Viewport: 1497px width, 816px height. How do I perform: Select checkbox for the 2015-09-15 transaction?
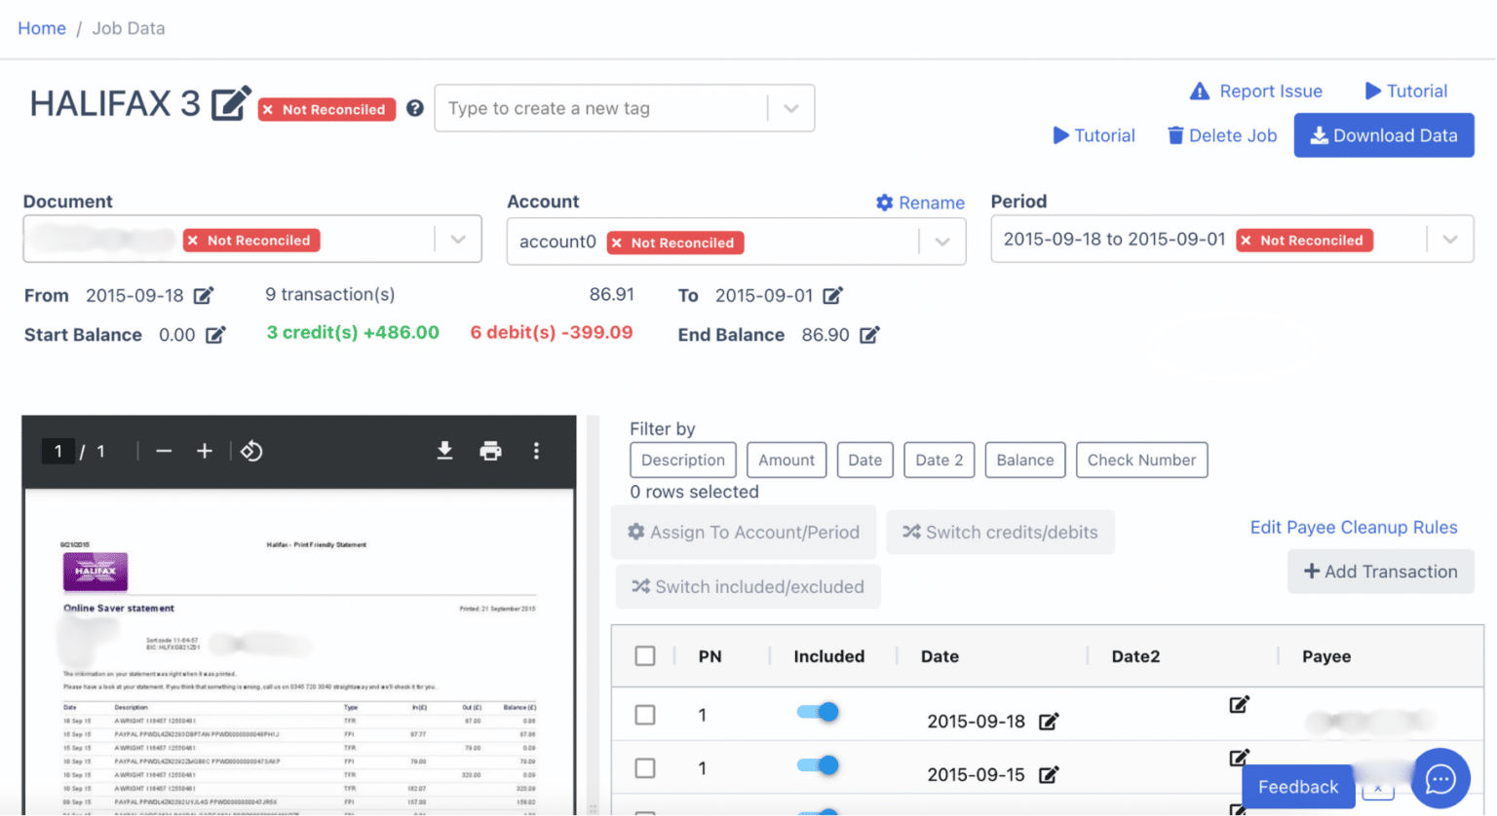coord(645,768)
